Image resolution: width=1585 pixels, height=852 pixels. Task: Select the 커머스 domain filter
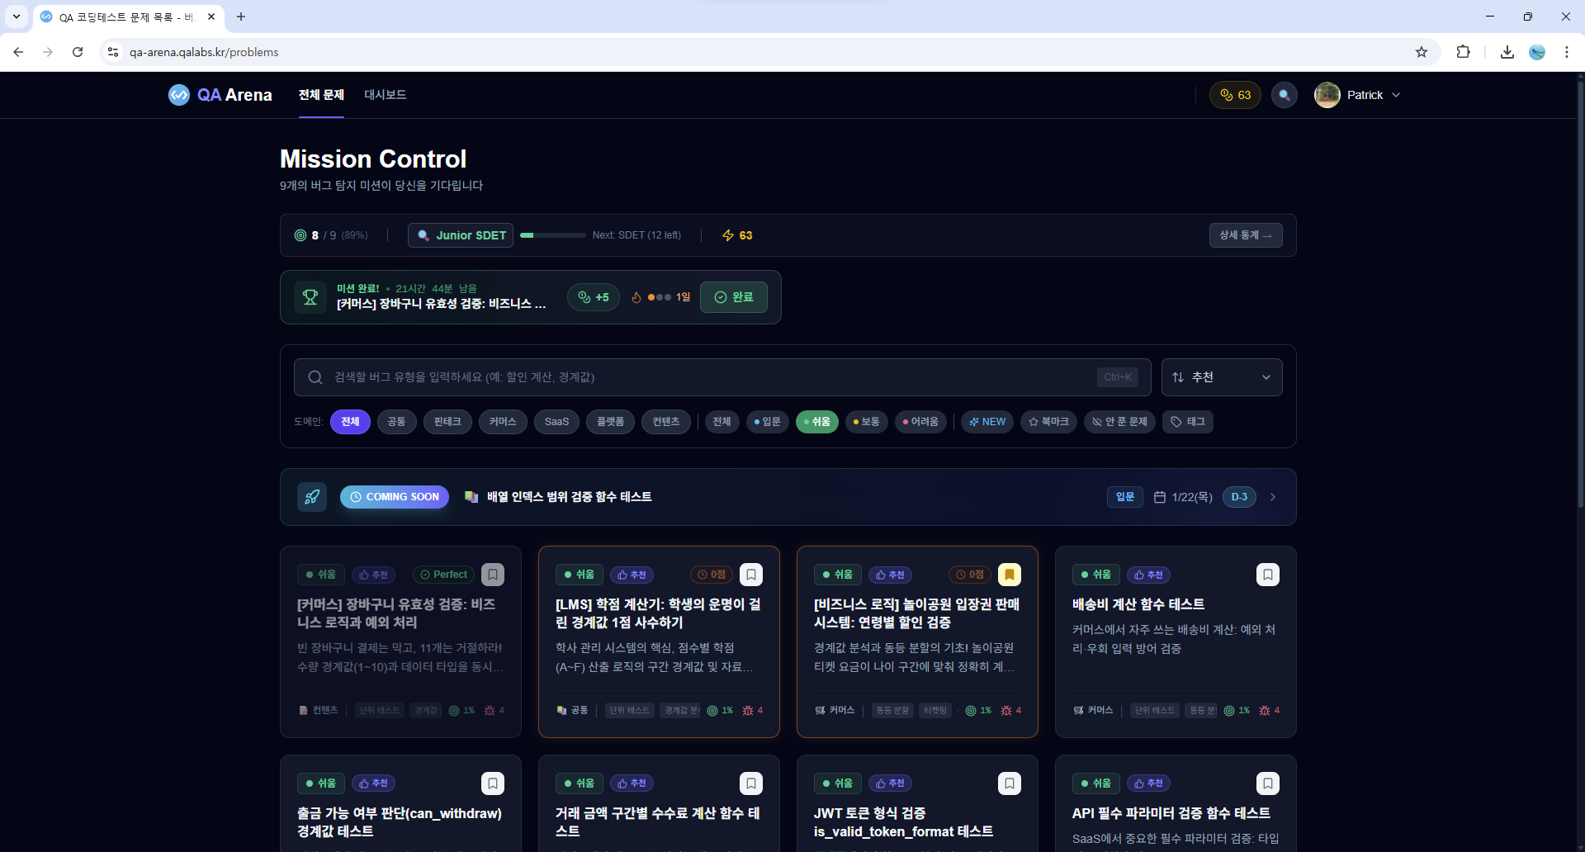503,422
